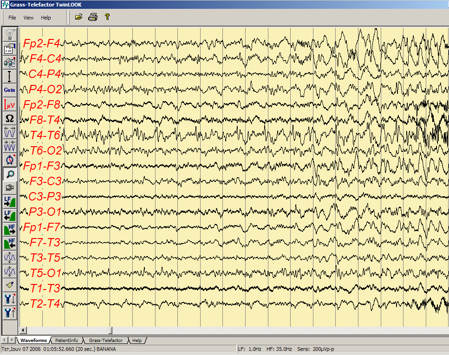Click the F4-C4 channel label
Viewport: 449px width, 355px height.
45,58
